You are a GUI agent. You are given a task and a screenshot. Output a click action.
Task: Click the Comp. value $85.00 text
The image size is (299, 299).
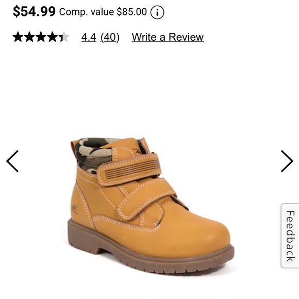point(103,12)
